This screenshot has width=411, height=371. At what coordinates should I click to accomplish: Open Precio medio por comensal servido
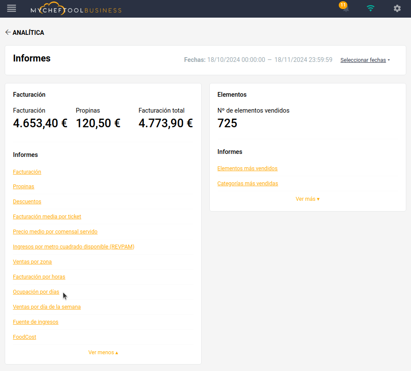(55, 232)
